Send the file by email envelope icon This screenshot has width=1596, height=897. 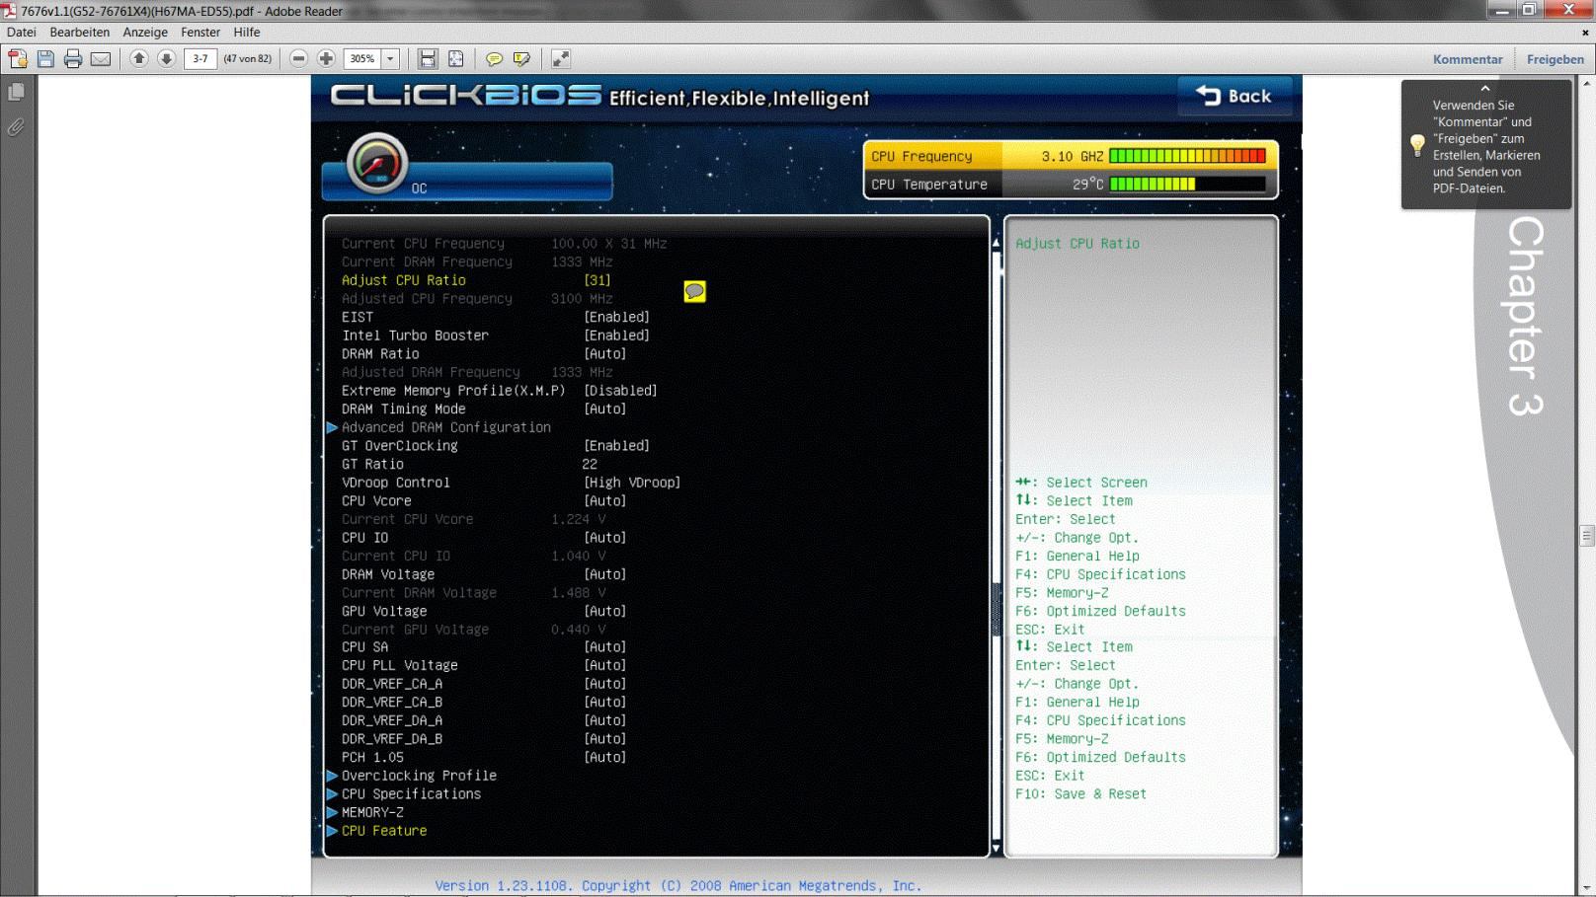point(101,59)
